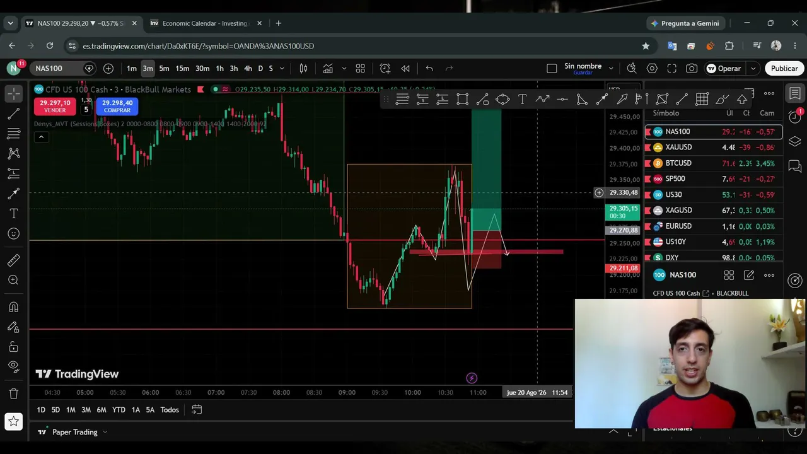Click the Pregunta a Gemini button
The height and width of the screenshot is (454, 807).
coord(684,23)
